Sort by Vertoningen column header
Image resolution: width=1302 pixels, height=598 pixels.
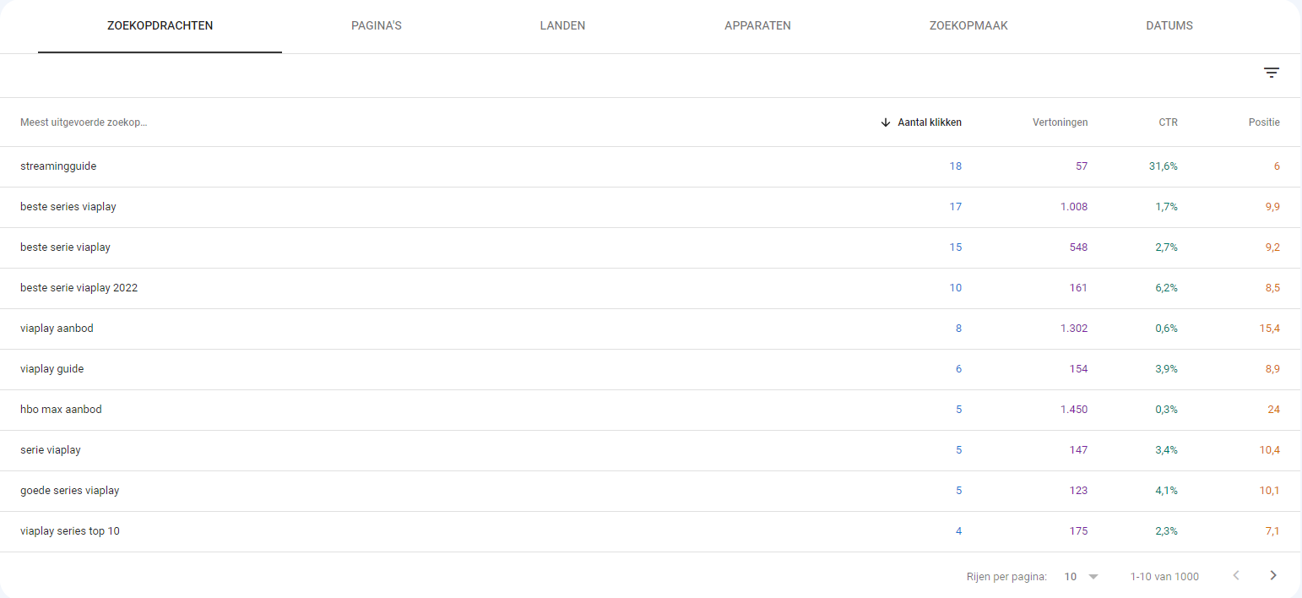(1061, 122)
